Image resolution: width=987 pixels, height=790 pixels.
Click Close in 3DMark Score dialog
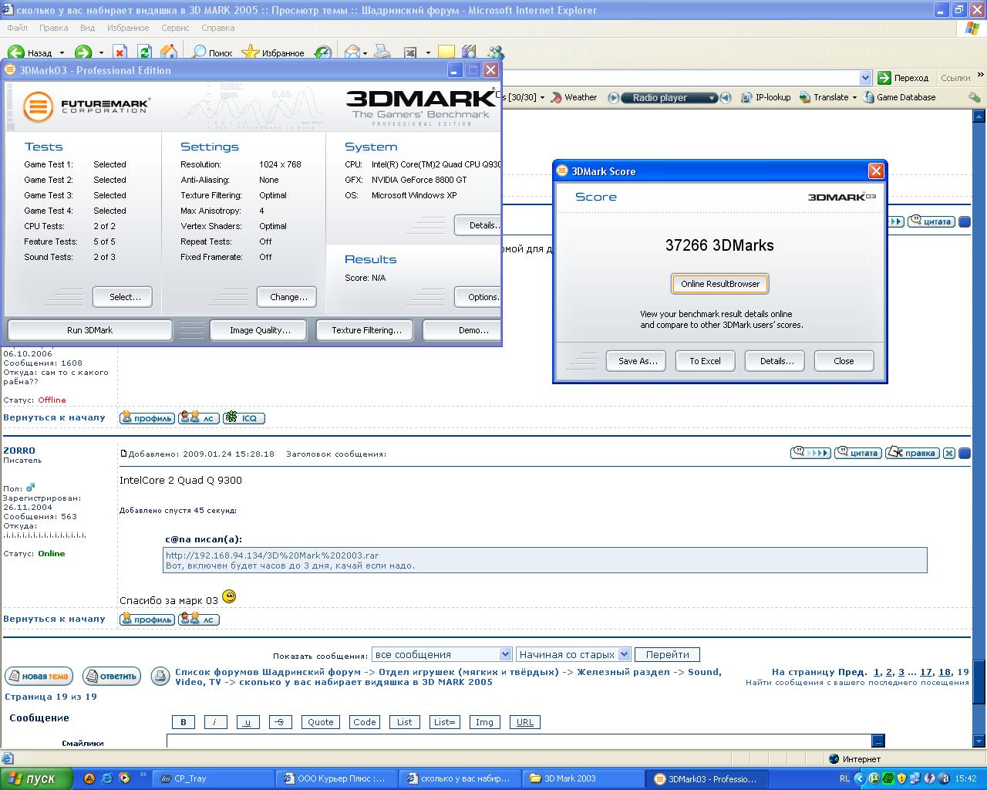point(844,361)
